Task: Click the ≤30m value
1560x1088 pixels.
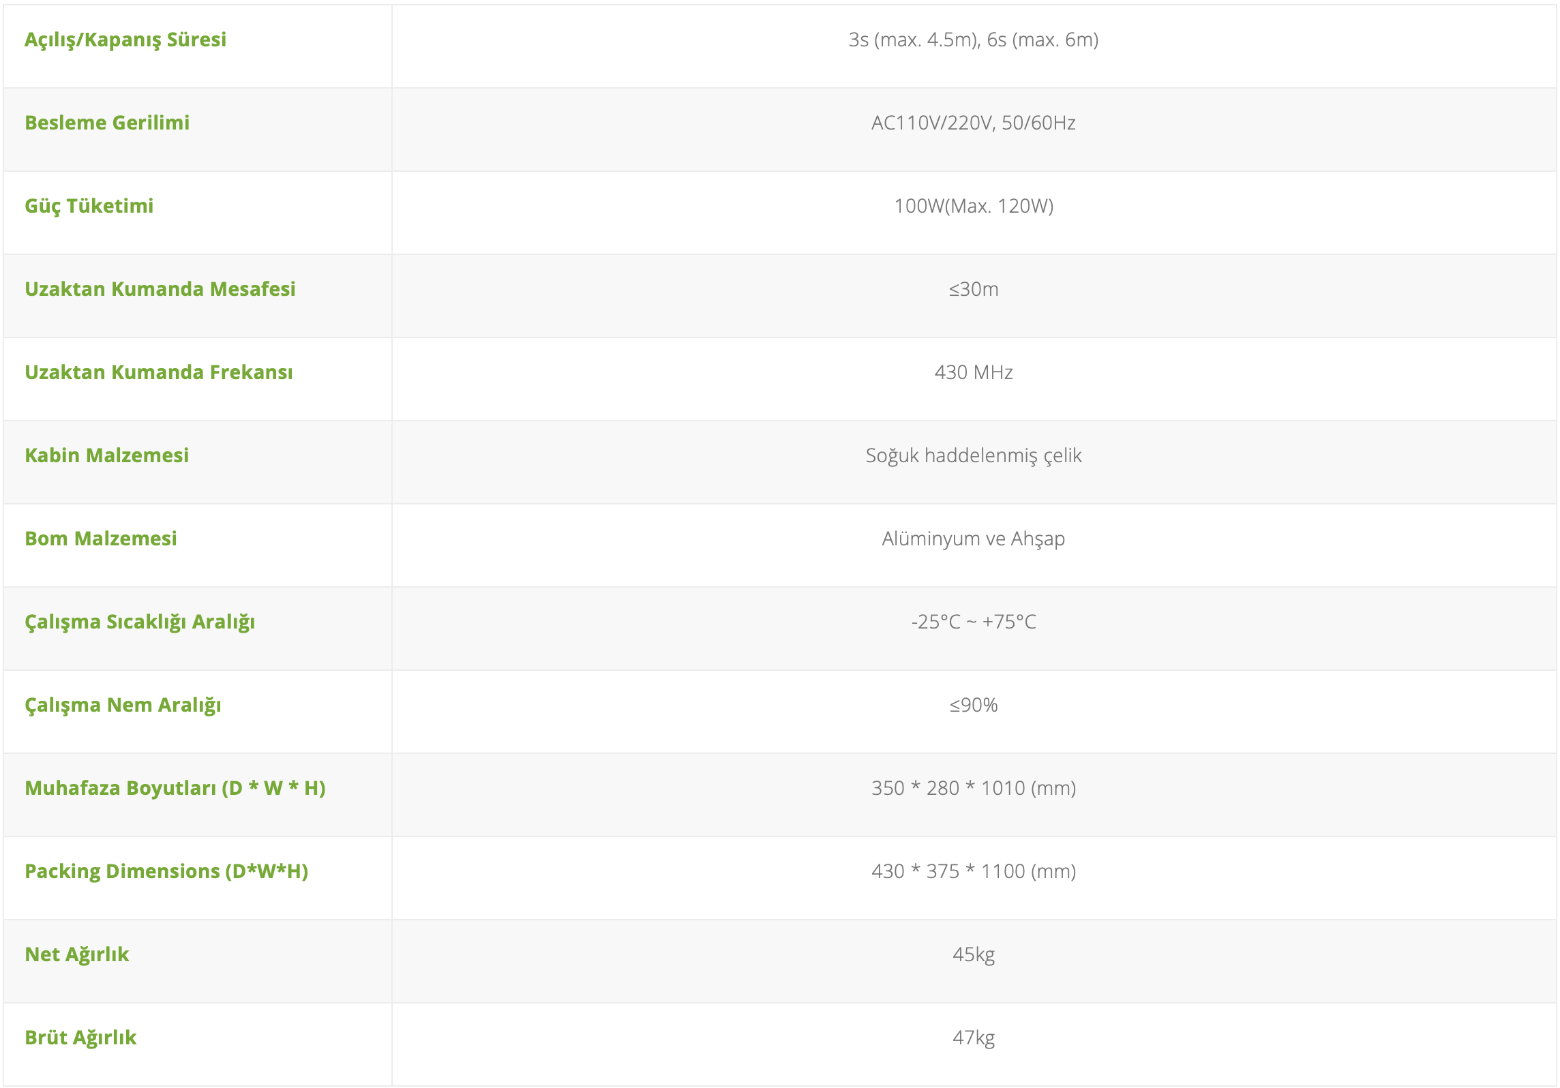Action: click(973, 289)
